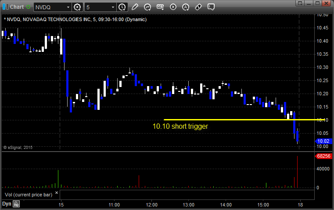
Task: Click the 14:00 time axis label
Action: [x=226, y=205]
